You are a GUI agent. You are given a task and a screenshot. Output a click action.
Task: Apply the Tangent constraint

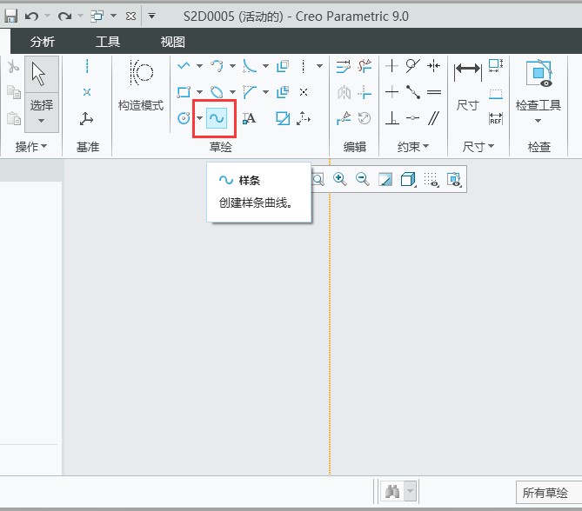click(x=412, y=66)
